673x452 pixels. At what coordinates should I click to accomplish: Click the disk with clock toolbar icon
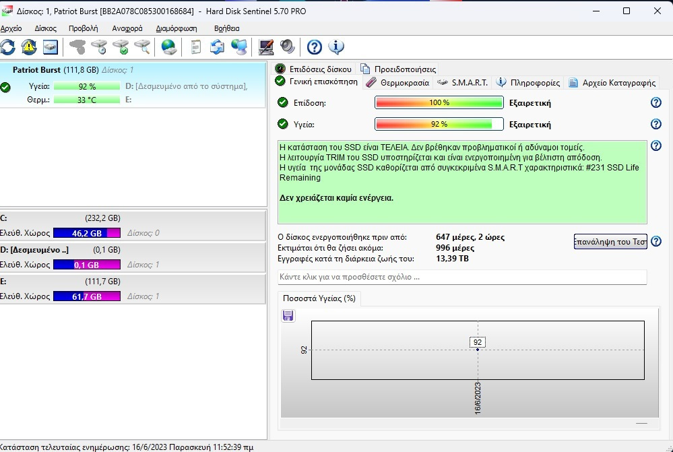[x=99, y=46]
